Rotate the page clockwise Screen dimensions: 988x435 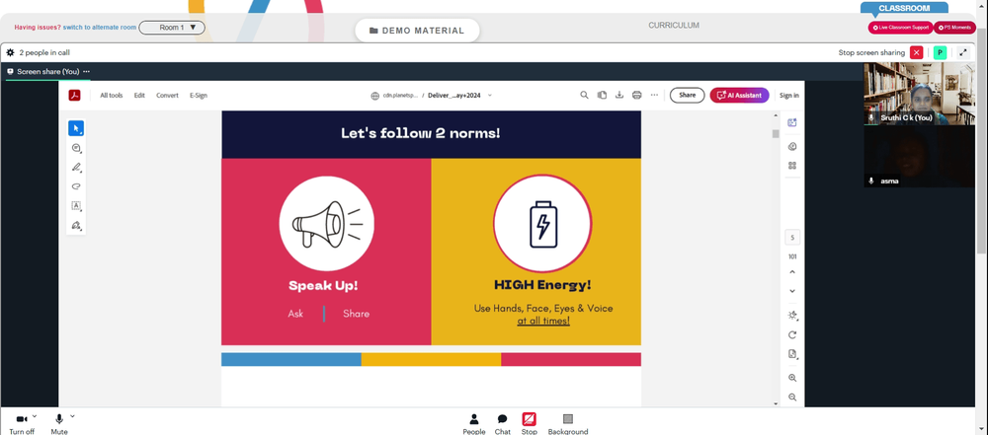[x=792, y=335]
